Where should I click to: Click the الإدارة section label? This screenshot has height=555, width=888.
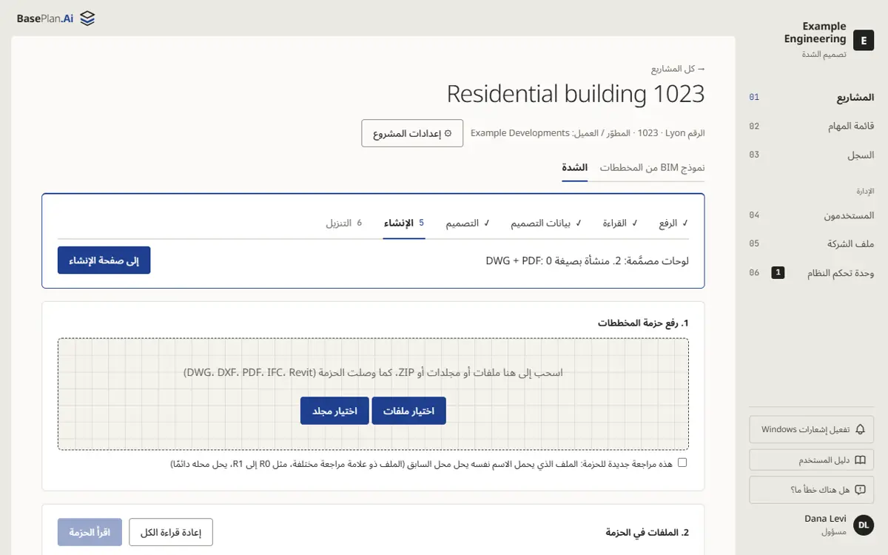865,192
